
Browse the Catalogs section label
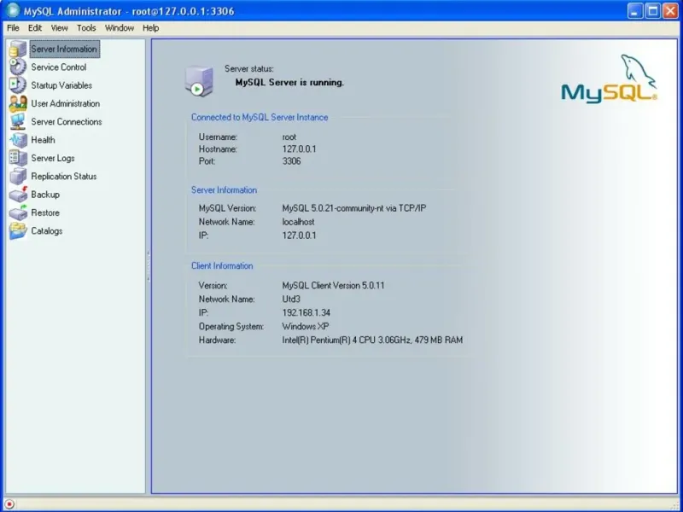[47, 231]
